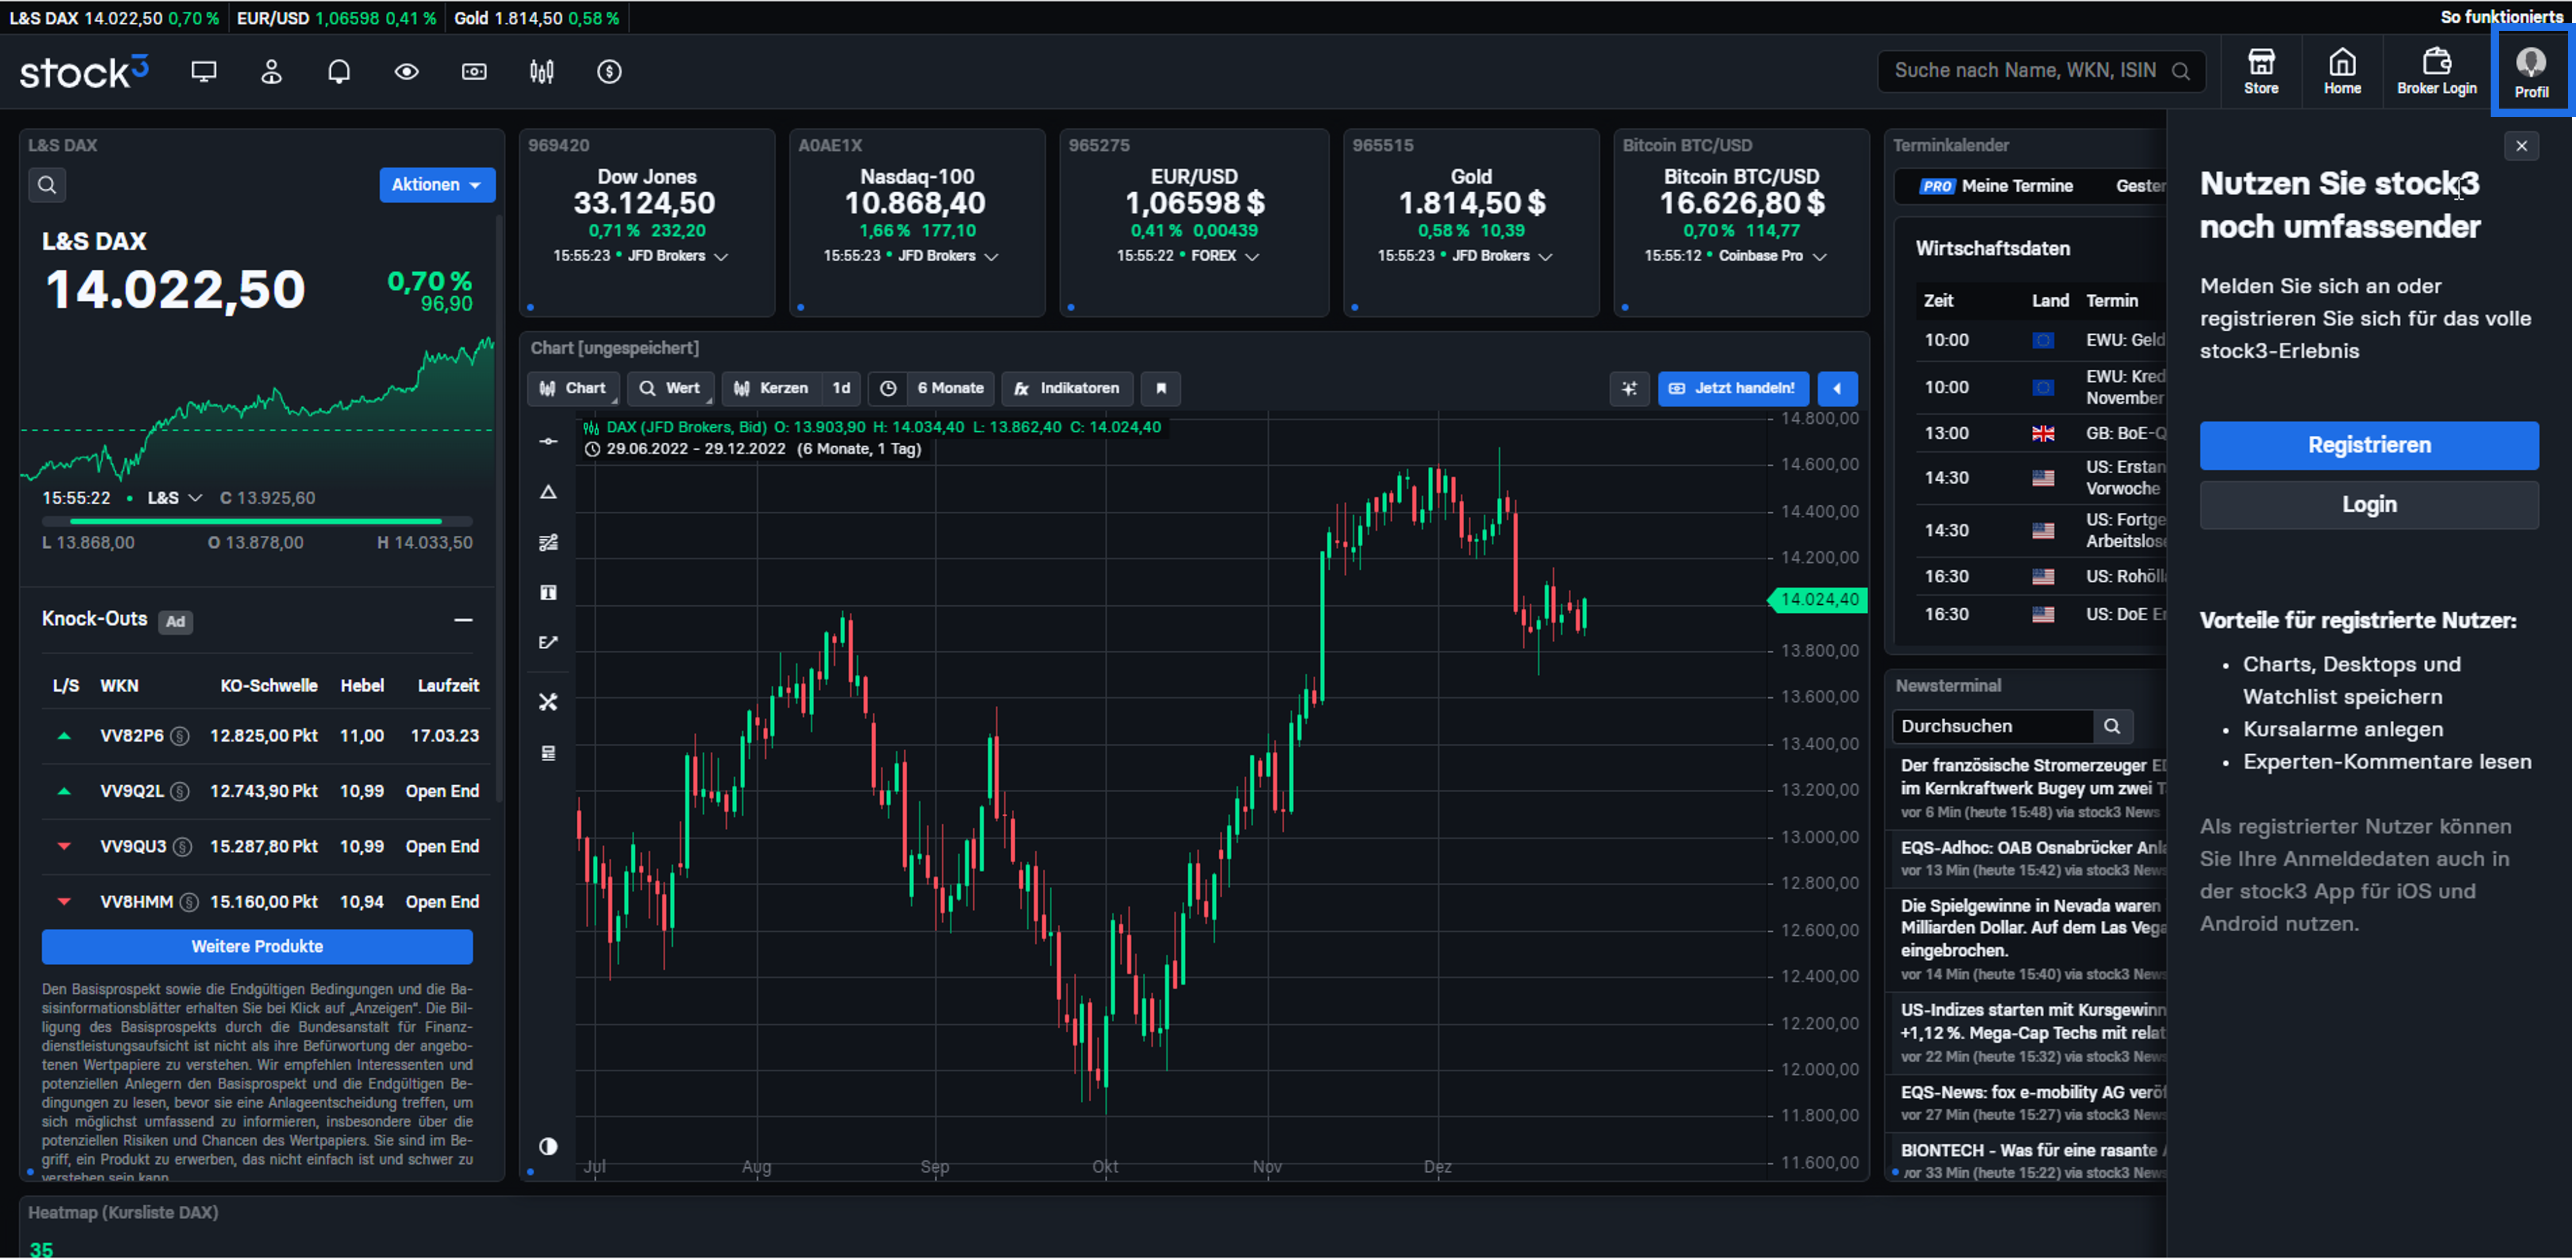Select knock-out row VV9QU3
The height and width of the screenshot is (1259, 2576).
coord(265,847)
